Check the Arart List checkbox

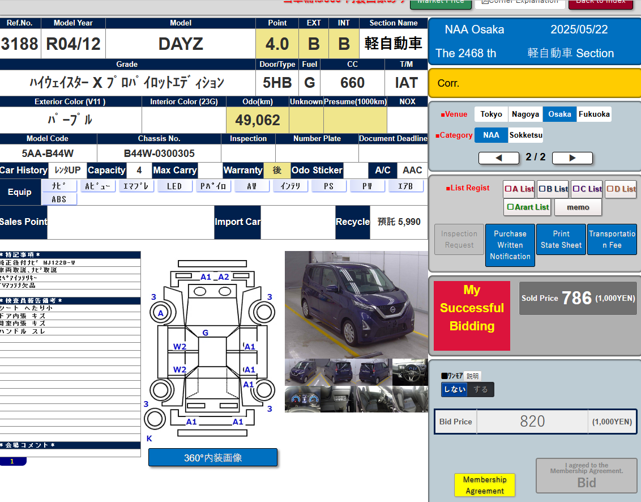point(511,207)
